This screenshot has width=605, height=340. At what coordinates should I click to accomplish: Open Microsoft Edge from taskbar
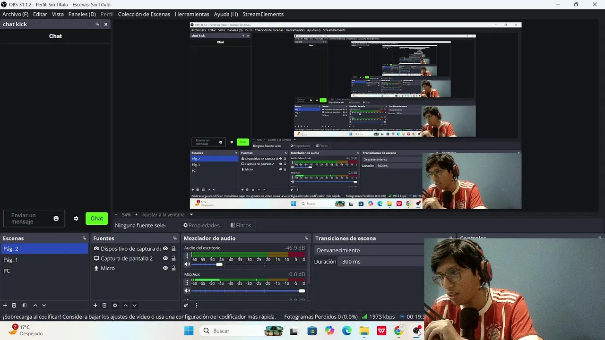[x=347, y=331]
